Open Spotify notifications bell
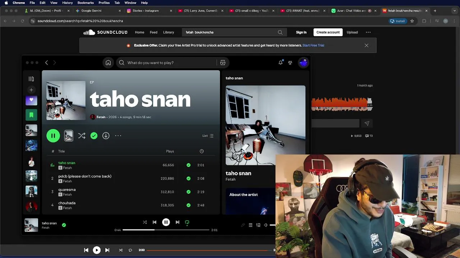 coord(281,63)
